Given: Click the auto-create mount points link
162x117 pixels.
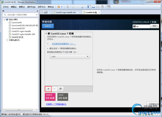Looking at the screenshot, I should pos(64,44).
